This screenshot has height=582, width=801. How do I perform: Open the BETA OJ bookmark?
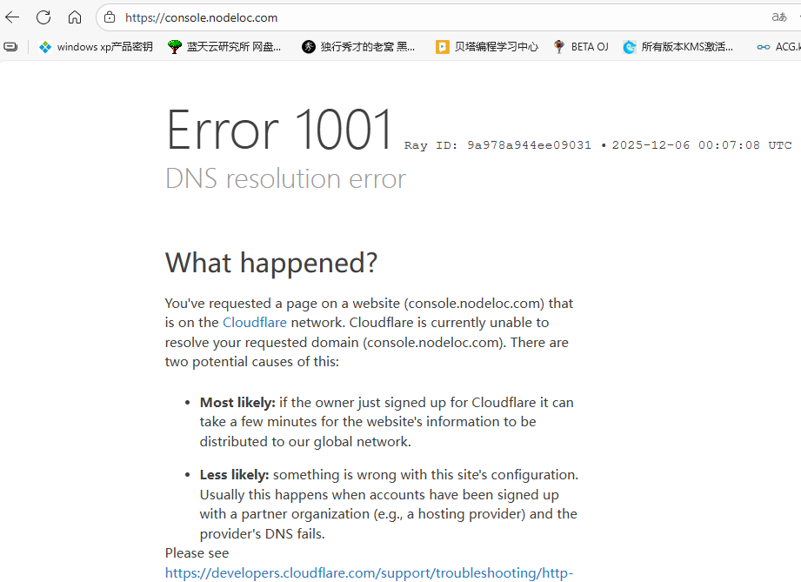click(x=580, y=47)
